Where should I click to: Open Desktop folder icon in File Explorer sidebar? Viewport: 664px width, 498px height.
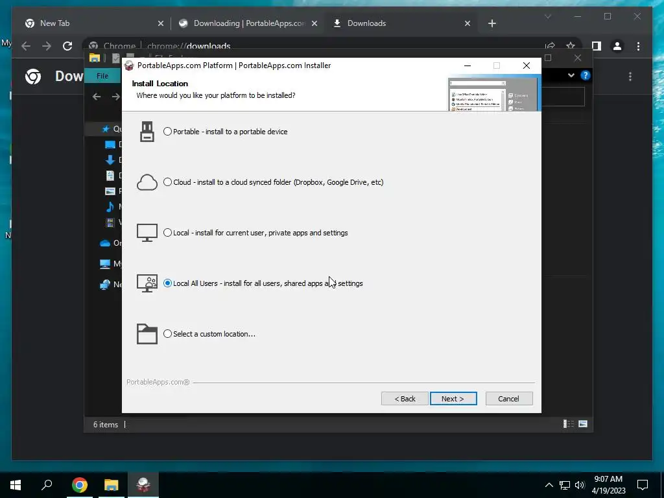point(110,145)
